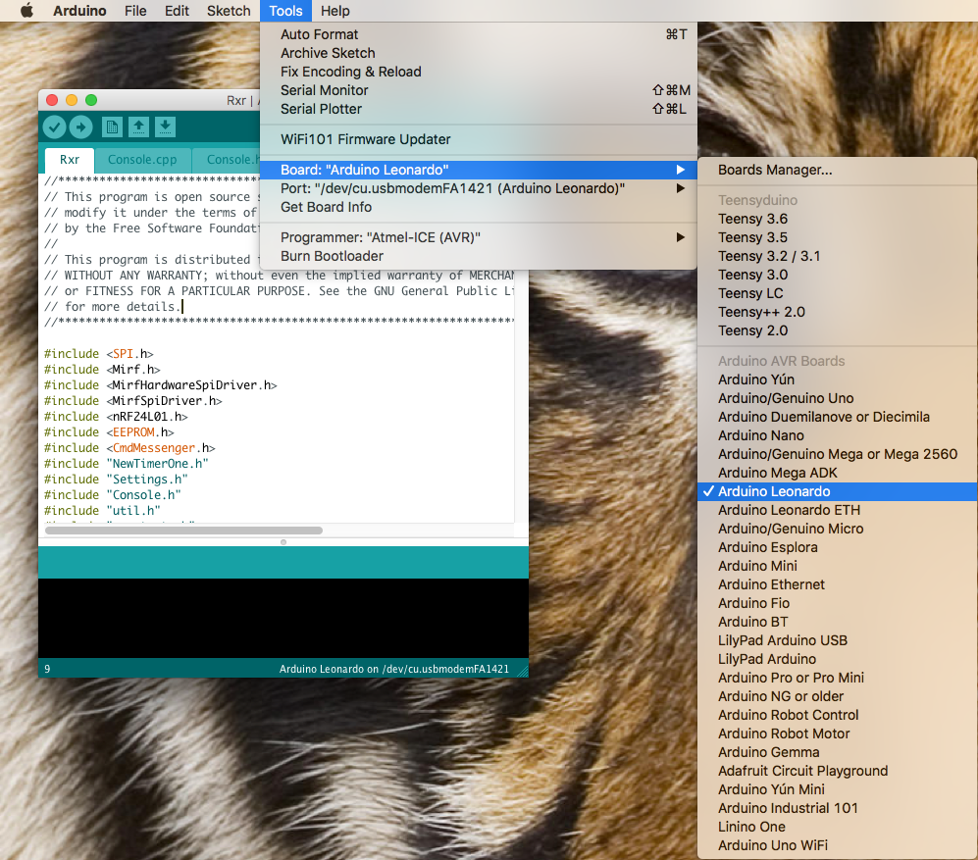
Task: Open the File menu
Action: point(135,11)
